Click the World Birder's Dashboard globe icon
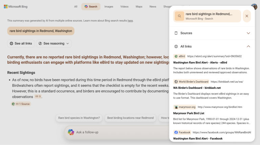Screen dimensions: 260x145 click(176, 82)
